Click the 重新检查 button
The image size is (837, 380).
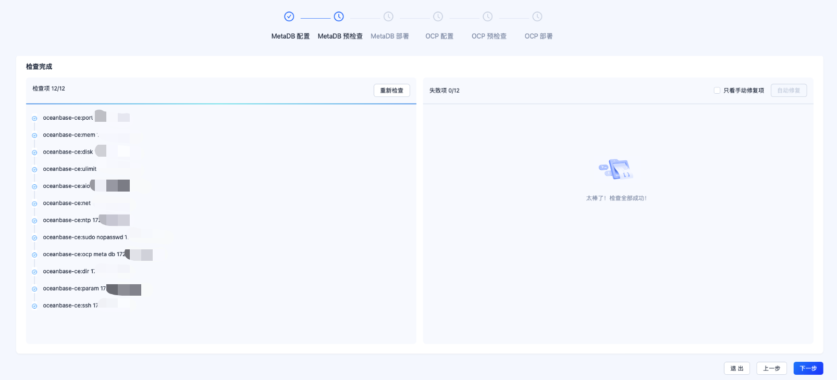(392, 91)
